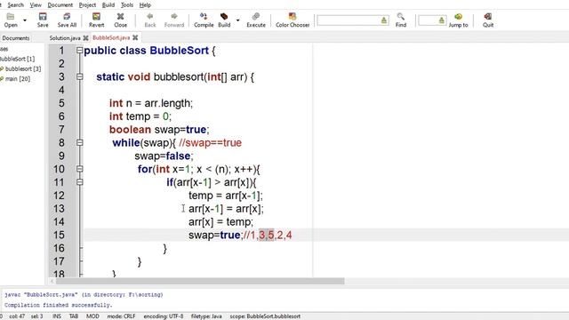This screenshot has width=569, height=320.
Task: Expand the Build dropdown arrow
Action: coord(238,20)
